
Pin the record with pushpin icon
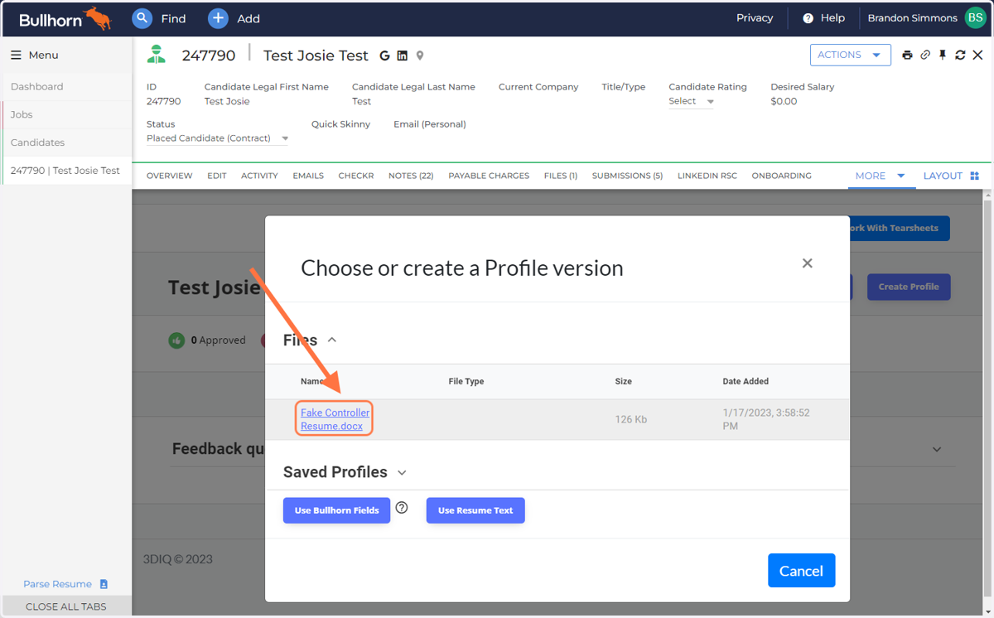(943, 56)
